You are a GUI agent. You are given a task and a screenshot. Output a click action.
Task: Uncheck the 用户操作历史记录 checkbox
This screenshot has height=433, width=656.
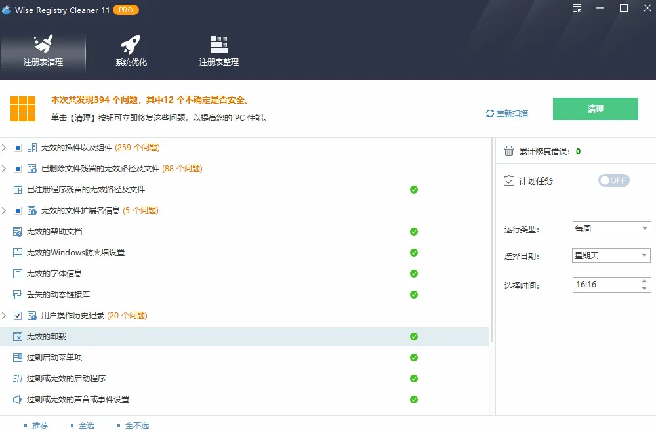pyautogui.click(x=18, y=316)
